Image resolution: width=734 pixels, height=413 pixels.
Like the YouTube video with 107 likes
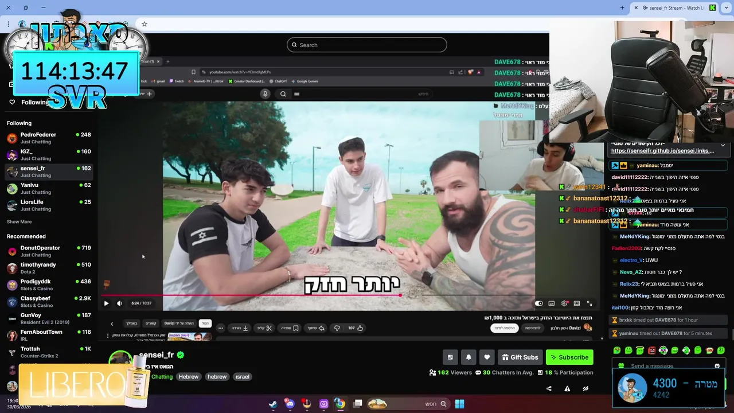356,328
